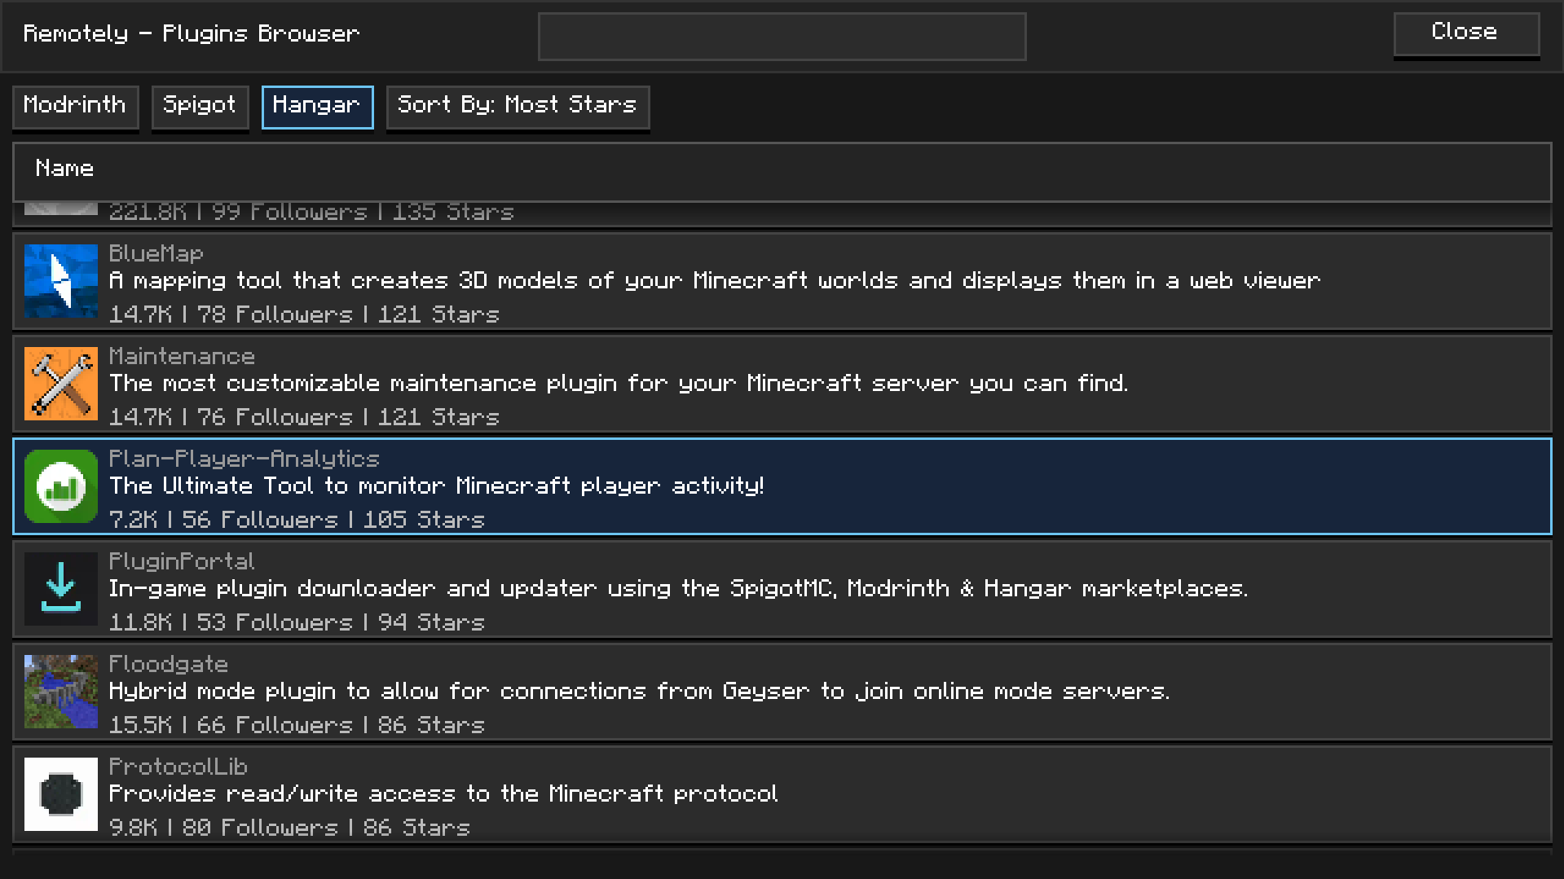Click the Maintenance plugin description text
Screen dimensions: 1564x879
[x=619, y=384]
